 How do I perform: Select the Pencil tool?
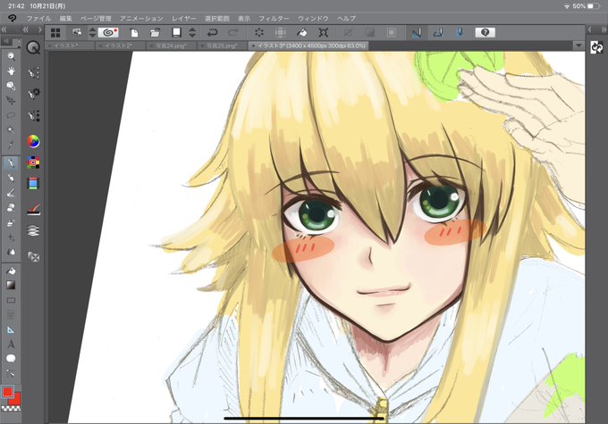11,178
